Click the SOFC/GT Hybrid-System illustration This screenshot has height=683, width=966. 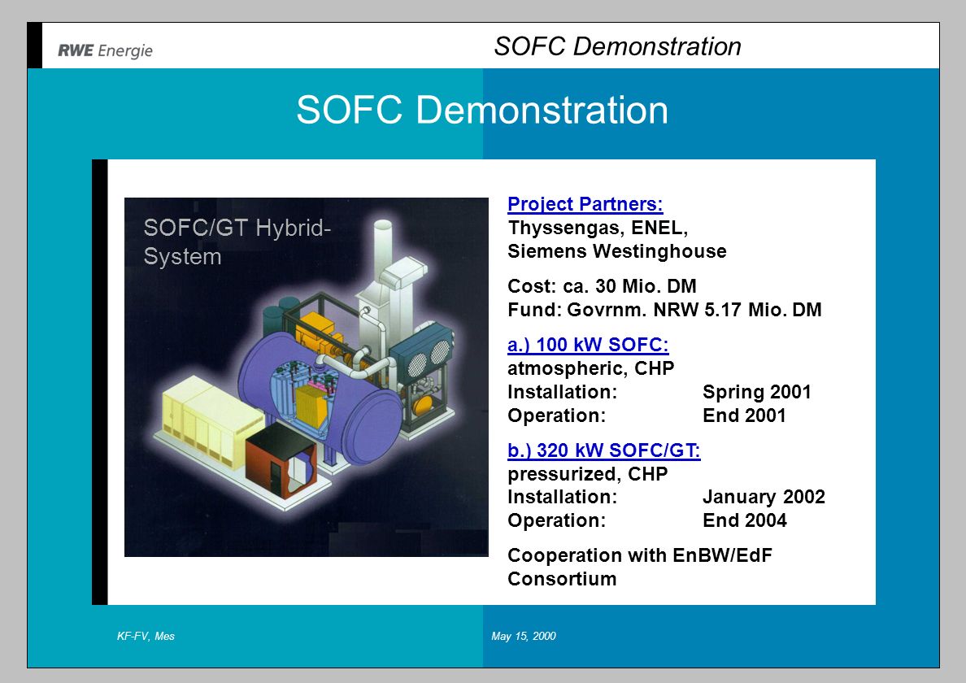[307, 377]
